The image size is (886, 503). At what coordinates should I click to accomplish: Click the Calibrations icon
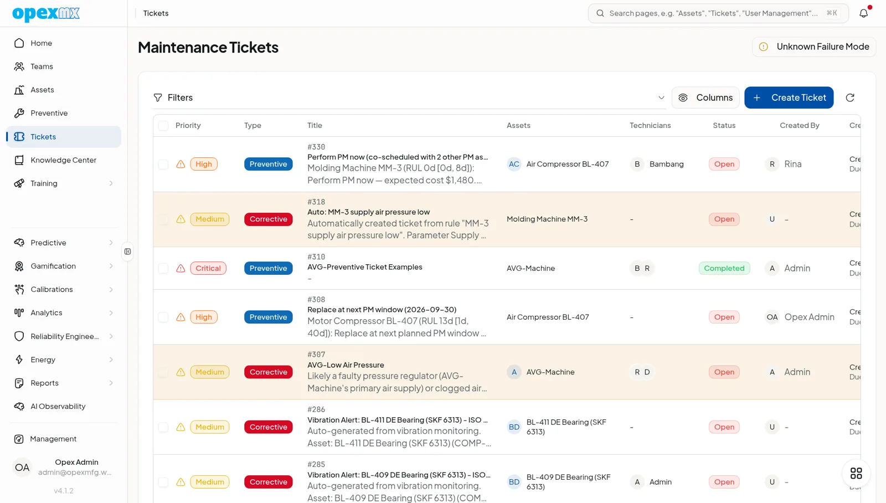pos(19,289)
